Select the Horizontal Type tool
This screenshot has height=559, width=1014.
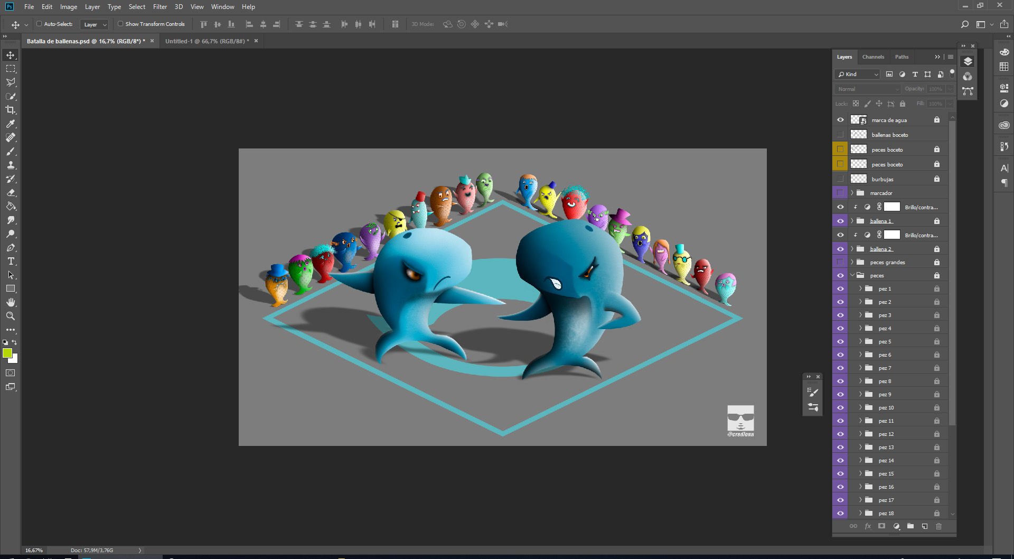pos(11,262)
